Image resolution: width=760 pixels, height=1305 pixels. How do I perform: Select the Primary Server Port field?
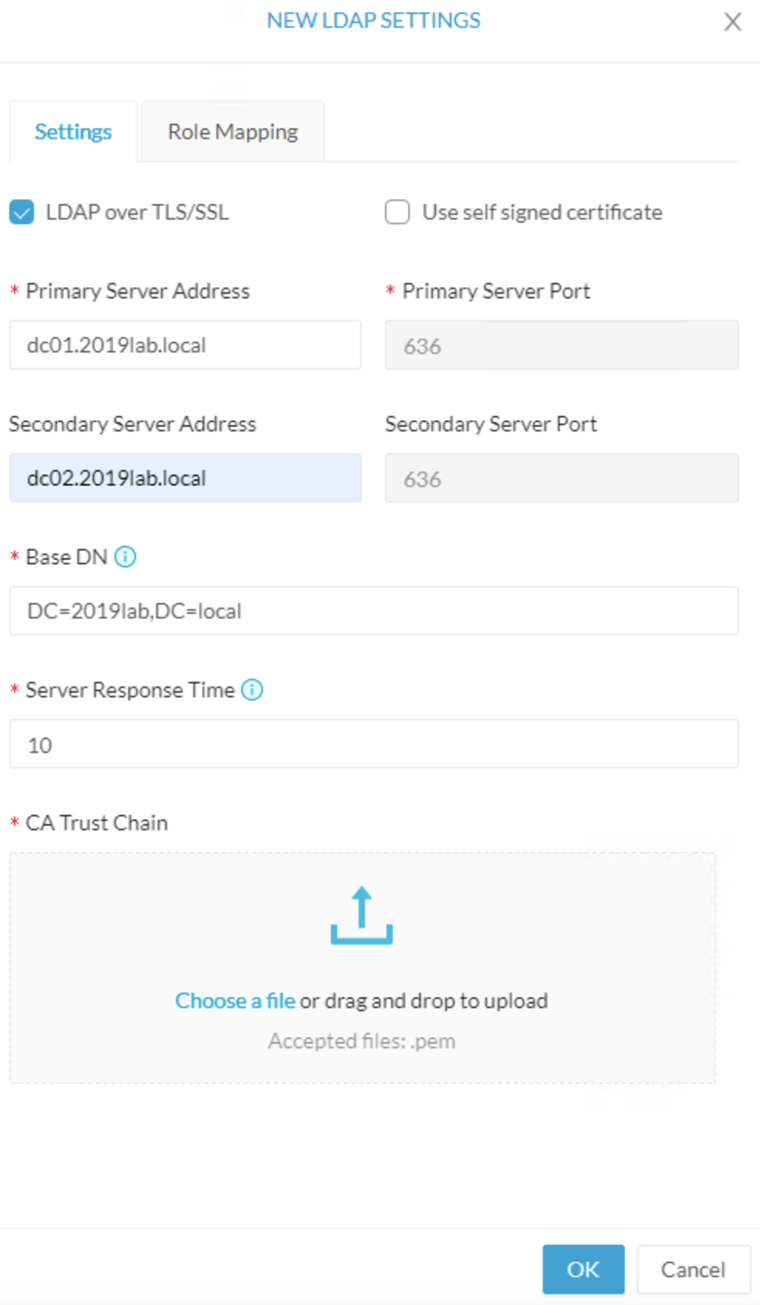[x=561, y=345]
